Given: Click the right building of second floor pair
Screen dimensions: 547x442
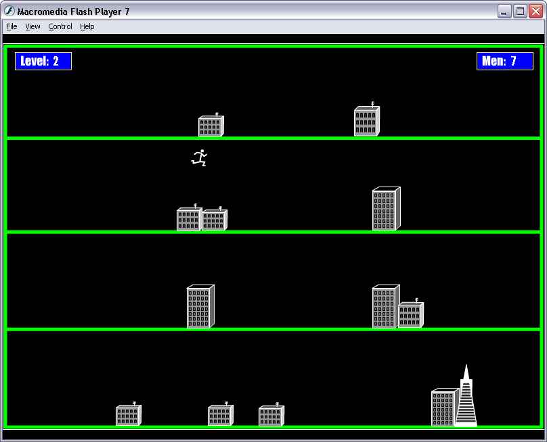Looking at the screenshot, I should pyautogui.click(x=215, y=218).
